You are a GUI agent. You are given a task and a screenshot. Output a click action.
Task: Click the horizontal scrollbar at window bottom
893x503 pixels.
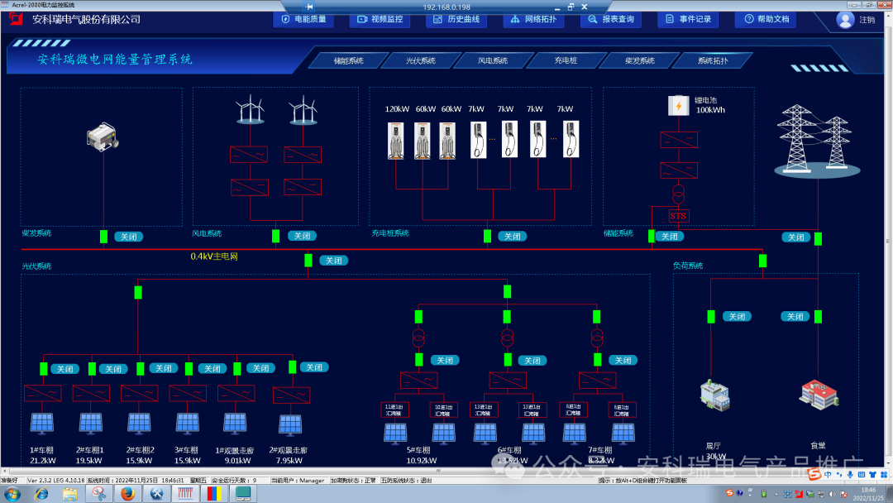click(438, 471)
